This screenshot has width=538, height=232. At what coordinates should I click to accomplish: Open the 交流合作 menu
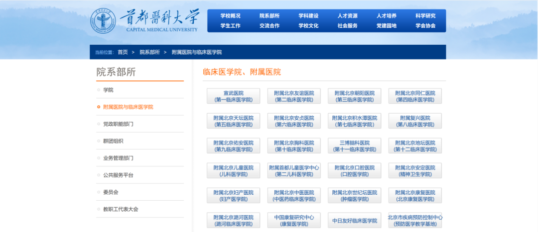click(269, 26)
